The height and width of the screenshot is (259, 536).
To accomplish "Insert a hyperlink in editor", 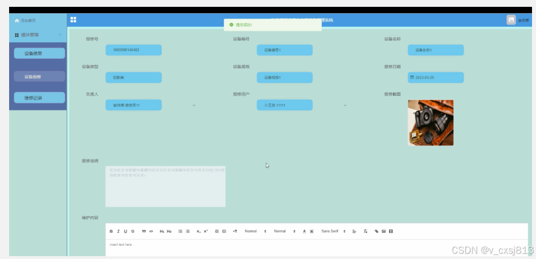I will click(x=377, y=231).
